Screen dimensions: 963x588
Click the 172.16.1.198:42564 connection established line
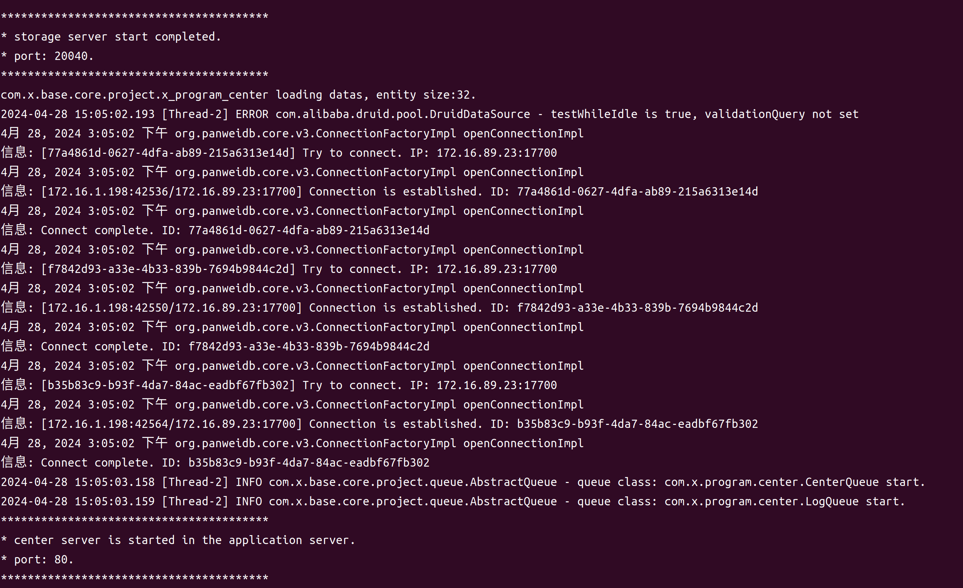(x=379, y=423)
